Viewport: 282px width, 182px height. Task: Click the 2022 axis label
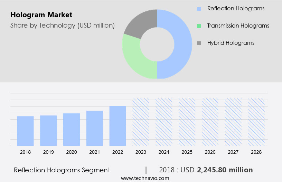117,152
